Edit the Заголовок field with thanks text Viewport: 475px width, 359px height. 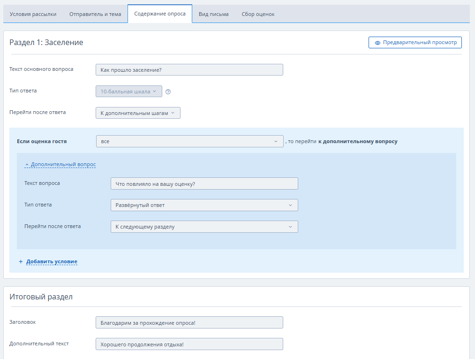point(189,322)
